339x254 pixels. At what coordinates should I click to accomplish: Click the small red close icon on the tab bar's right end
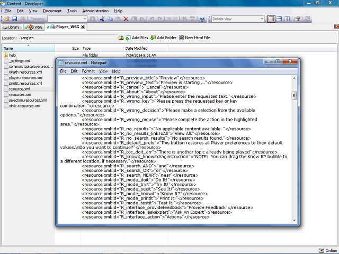336,26
